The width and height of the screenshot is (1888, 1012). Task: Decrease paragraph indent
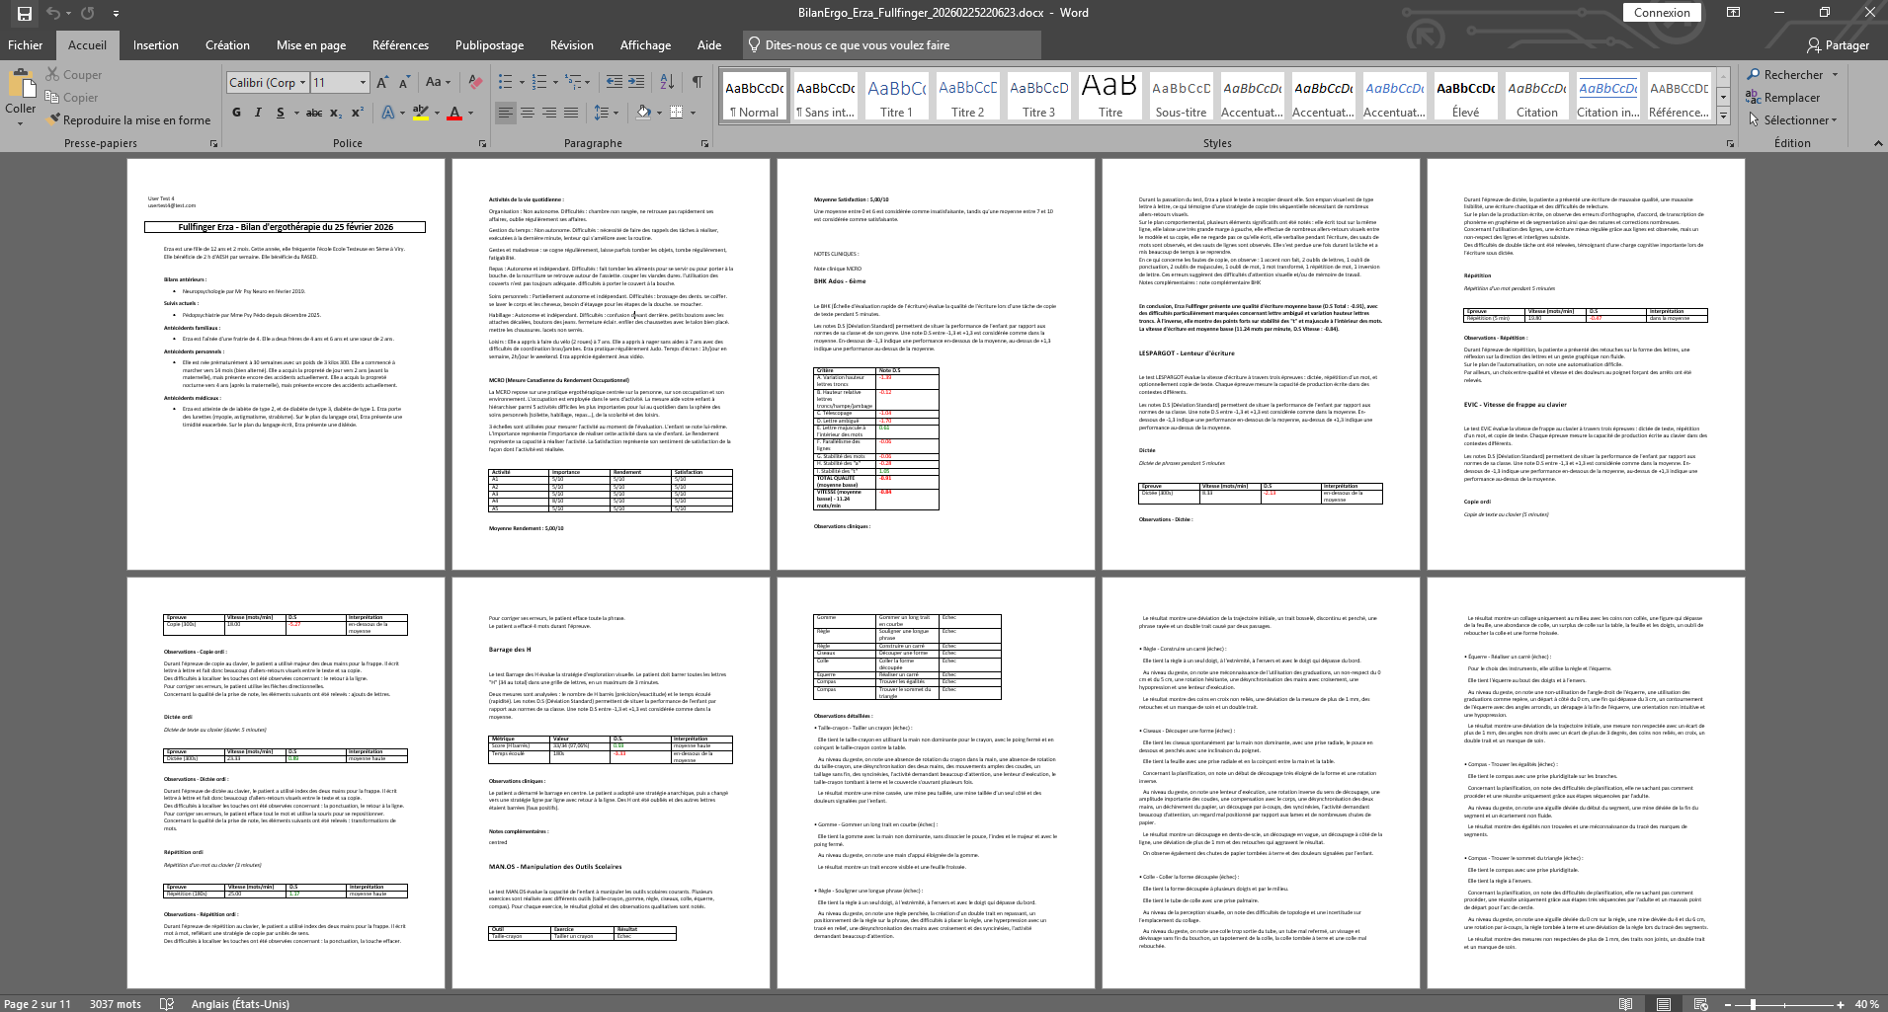coord(614,82)
